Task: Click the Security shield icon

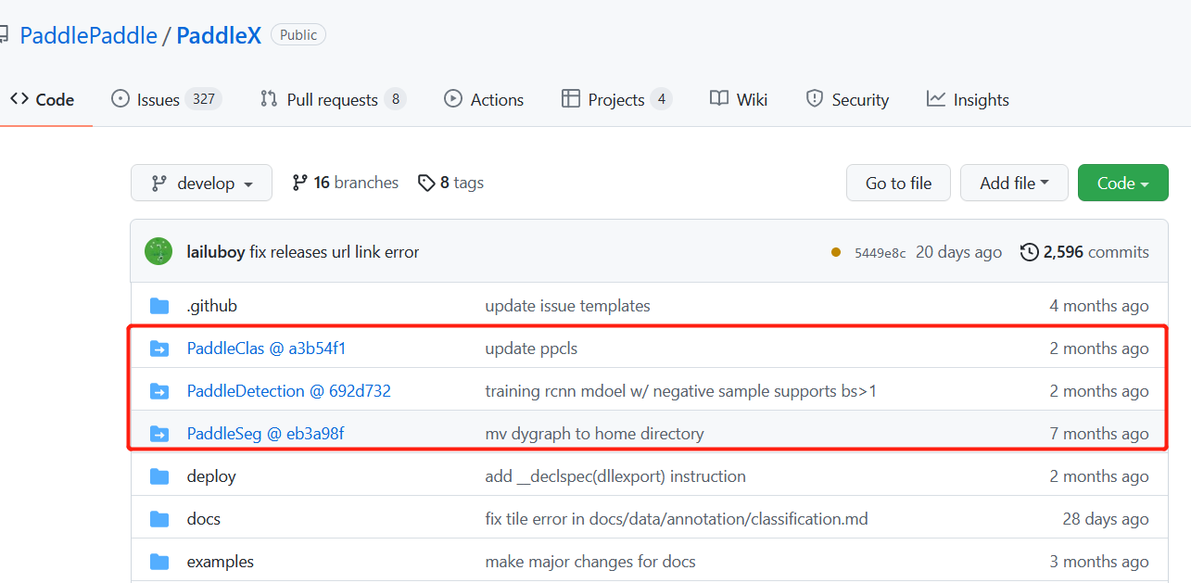Action: pyautogui.click(x=815, y=99)
